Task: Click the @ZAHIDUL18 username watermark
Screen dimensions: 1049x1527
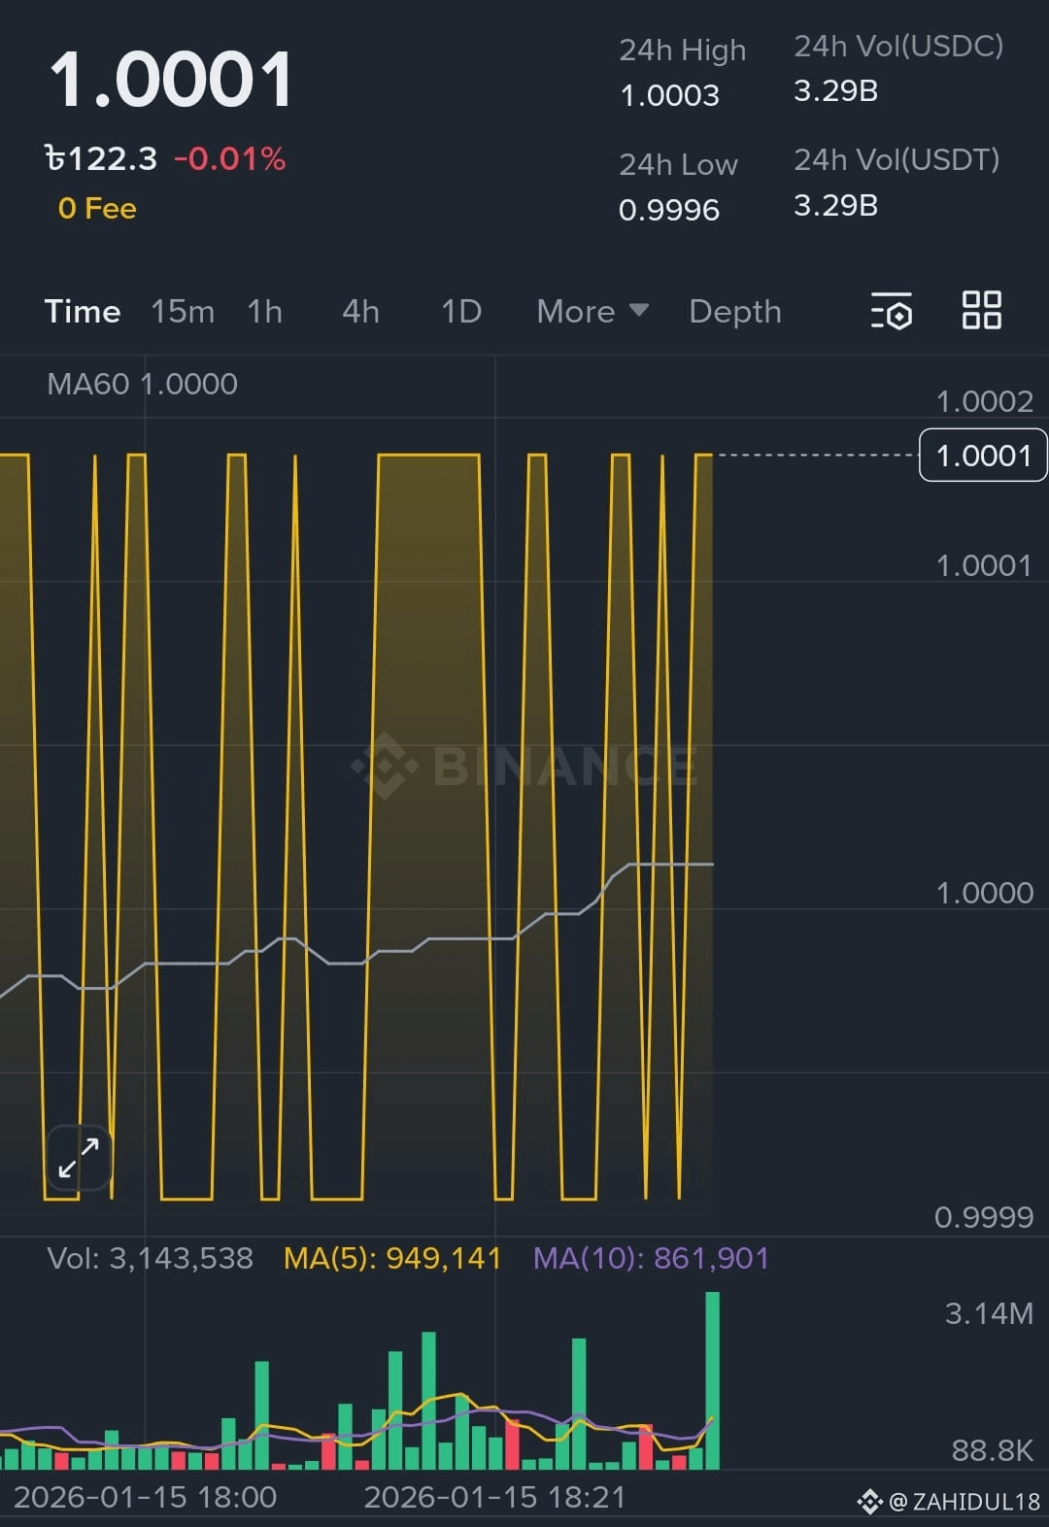Action: 964,1503
